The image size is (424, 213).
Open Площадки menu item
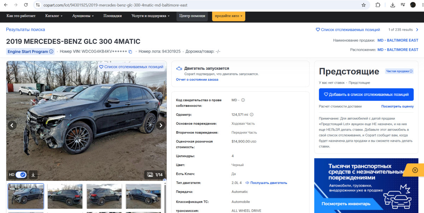tap(113, 16)
